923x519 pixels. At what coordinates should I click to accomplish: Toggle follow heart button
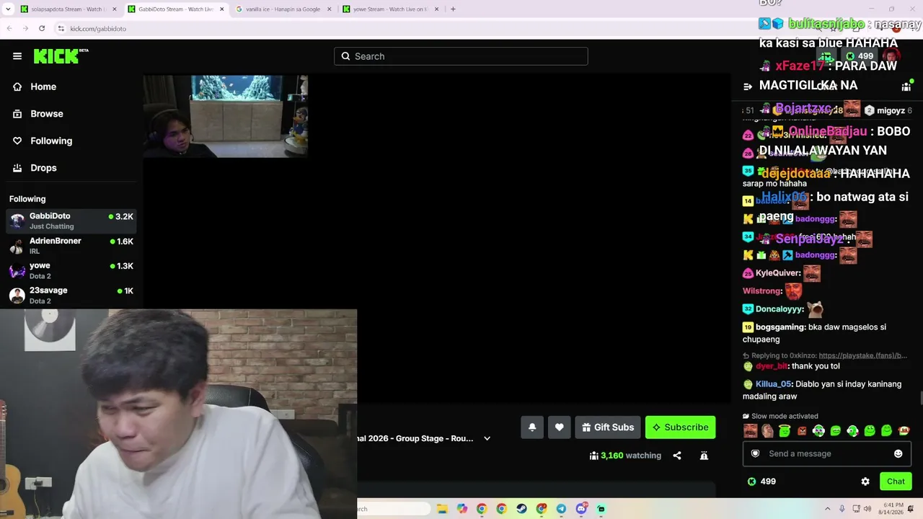(x=559, y=427)
